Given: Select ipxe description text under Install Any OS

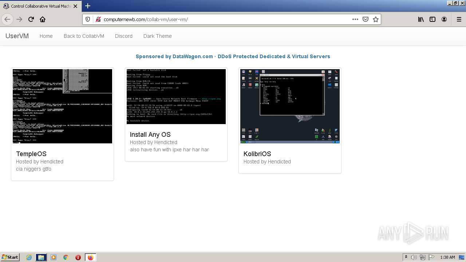Looking at the screenshot, I should pyautogui.click(x=169, y=150).
